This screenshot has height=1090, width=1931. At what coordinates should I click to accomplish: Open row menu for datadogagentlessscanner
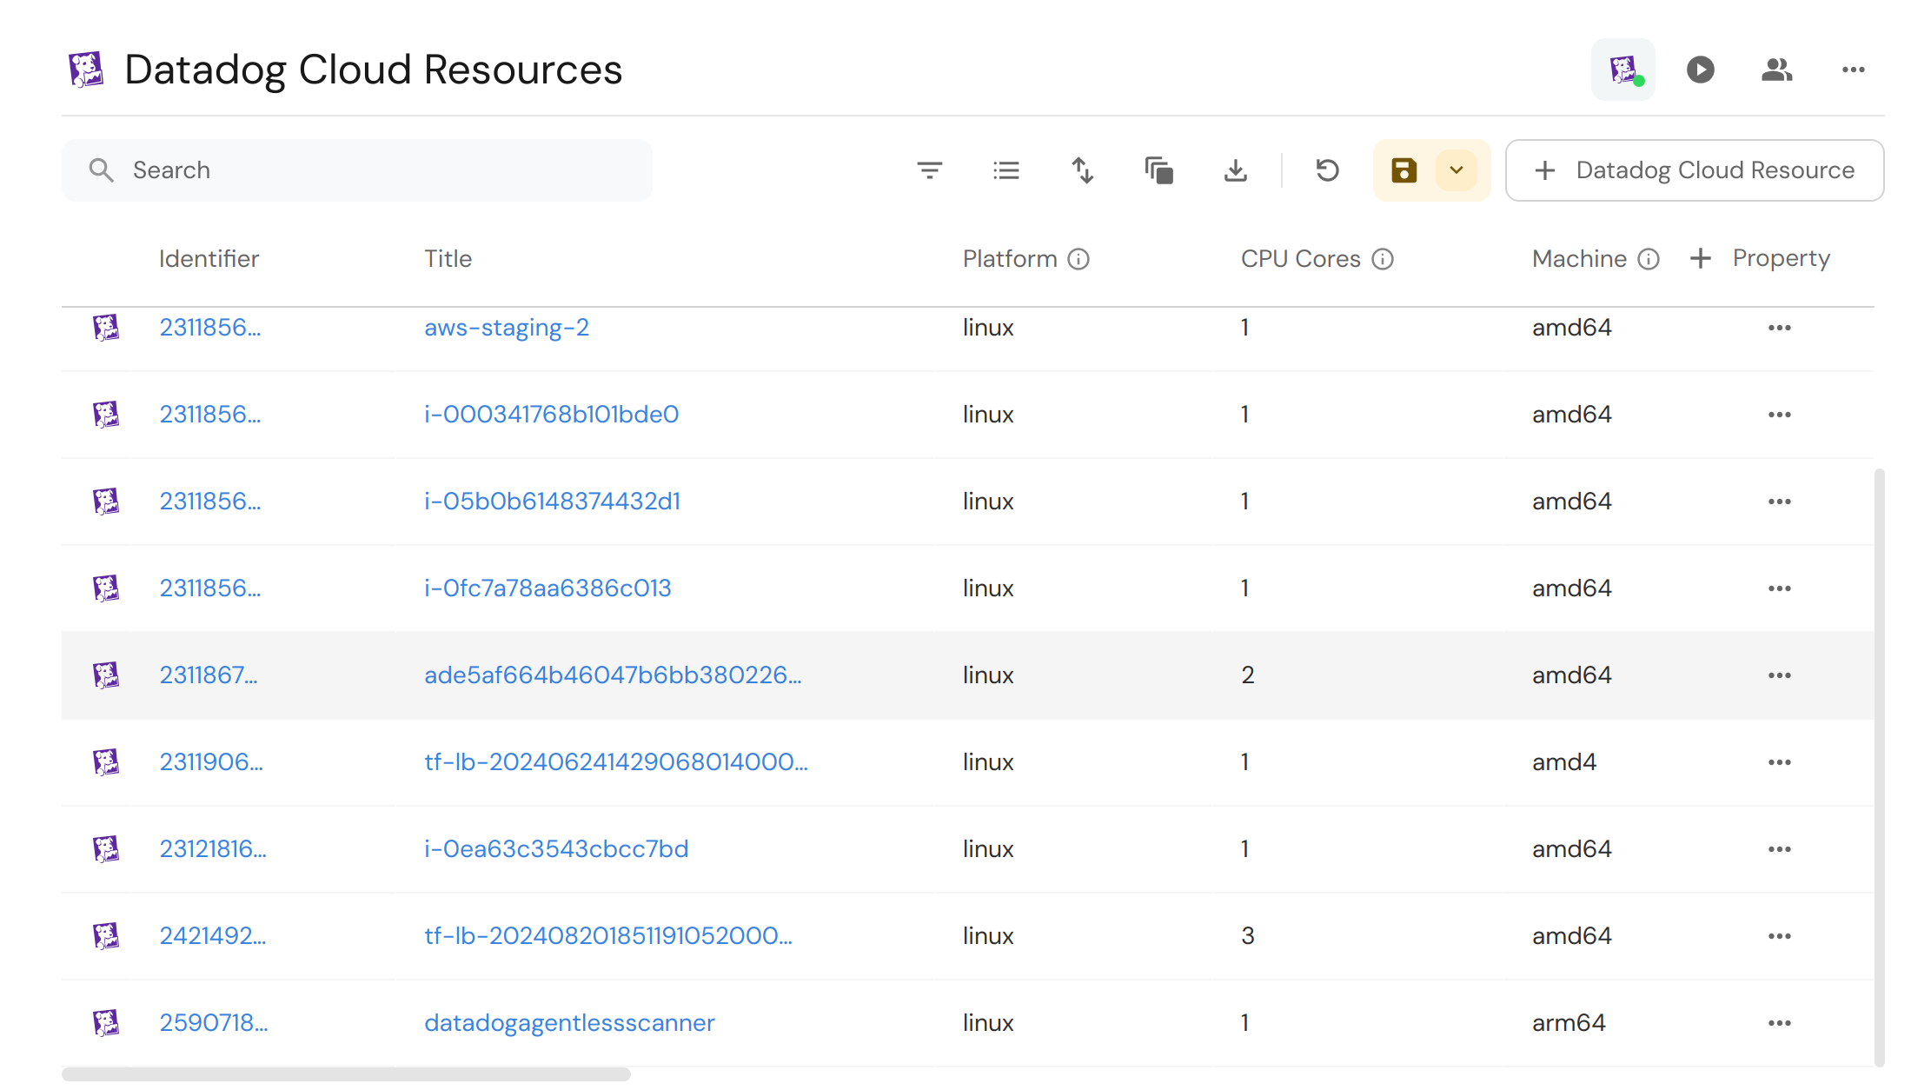(1779, 1023)
